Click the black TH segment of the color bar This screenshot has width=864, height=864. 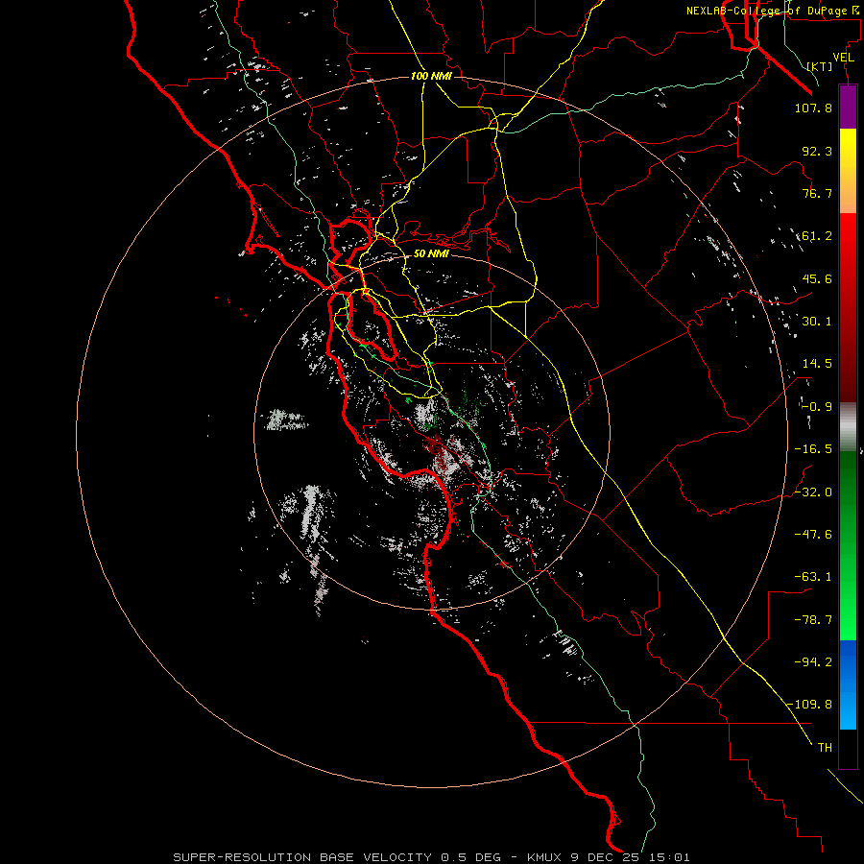pos(848,749)
